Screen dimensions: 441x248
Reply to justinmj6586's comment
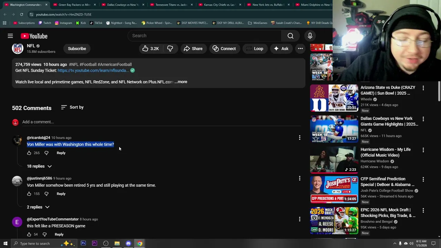61,194
